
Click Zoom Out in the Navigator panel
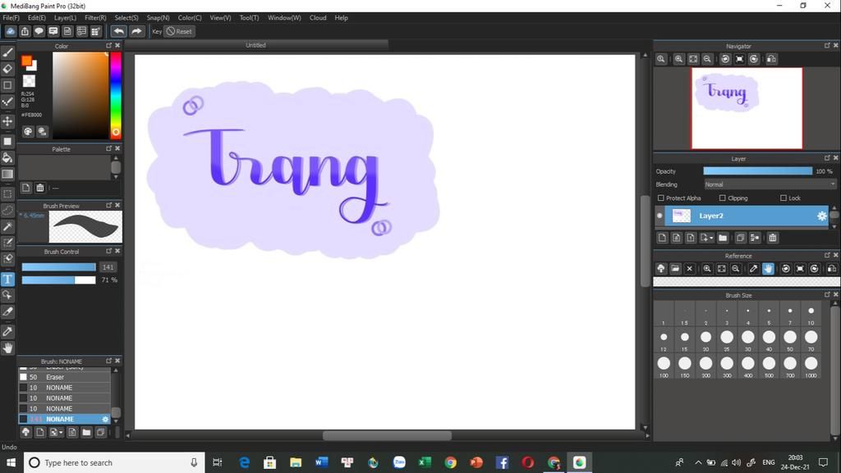point(707,59)
